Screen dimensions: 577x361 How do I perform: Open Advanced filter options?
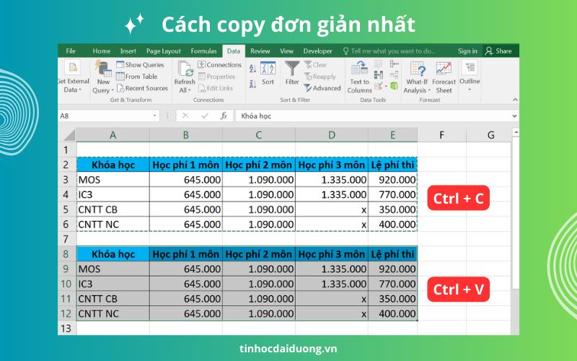pyautogui.click(x=322, y=88)
